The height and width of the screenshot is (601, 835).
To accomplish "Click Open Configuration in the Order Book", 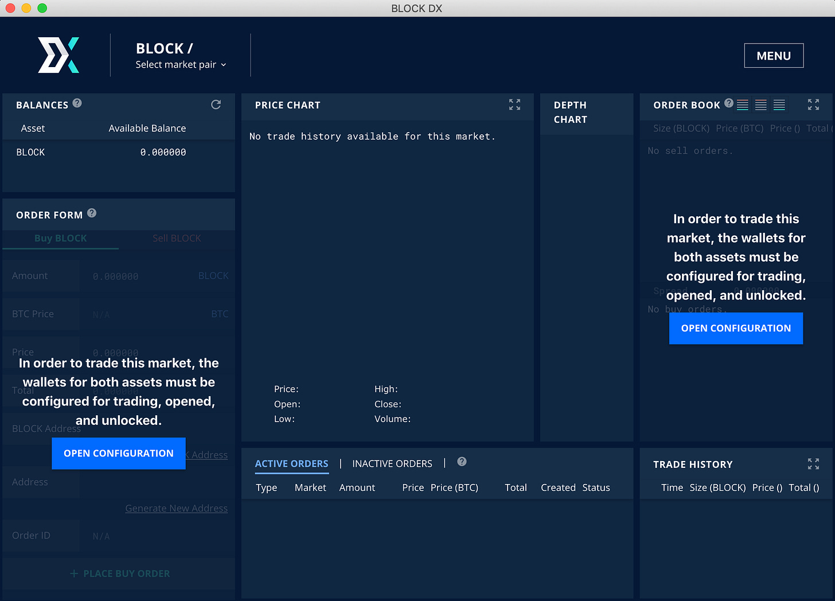I will tap(736, 328).
